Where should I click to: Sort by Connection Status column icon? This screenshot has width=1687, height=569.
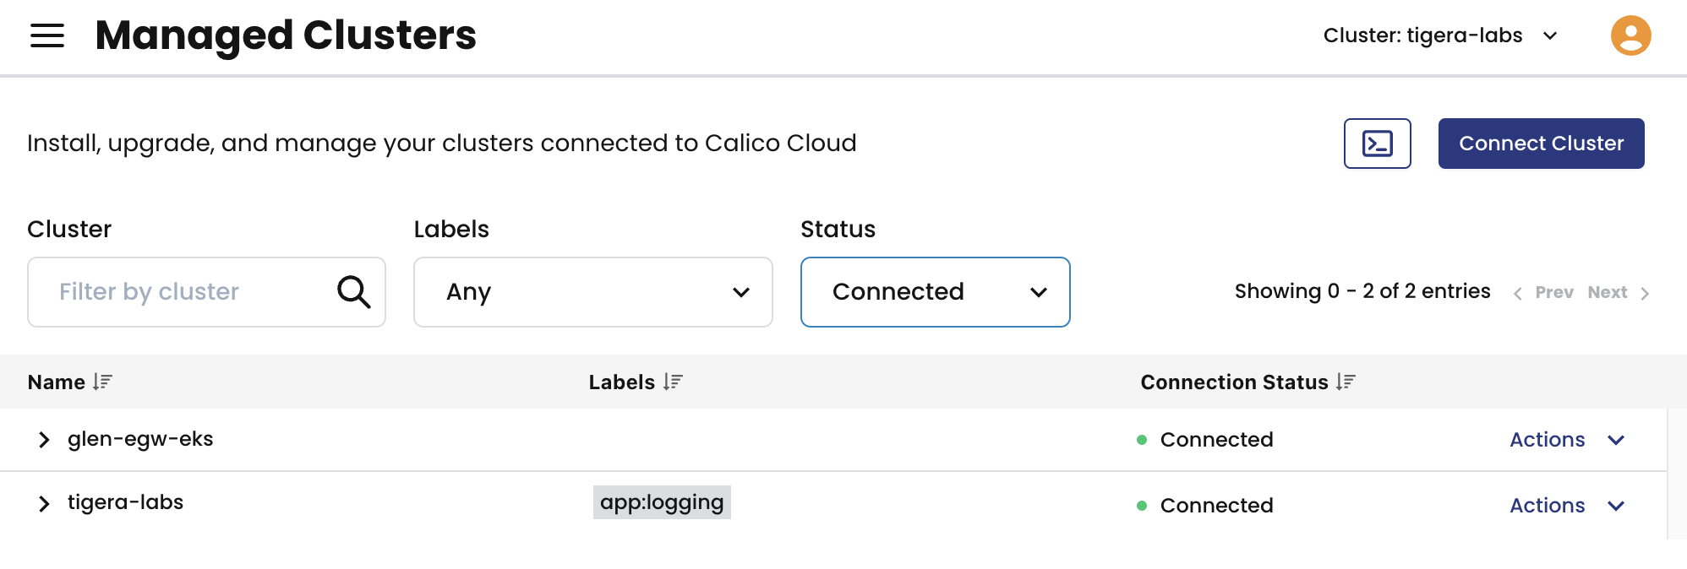pyautogui.click(x=1346, y=382)
